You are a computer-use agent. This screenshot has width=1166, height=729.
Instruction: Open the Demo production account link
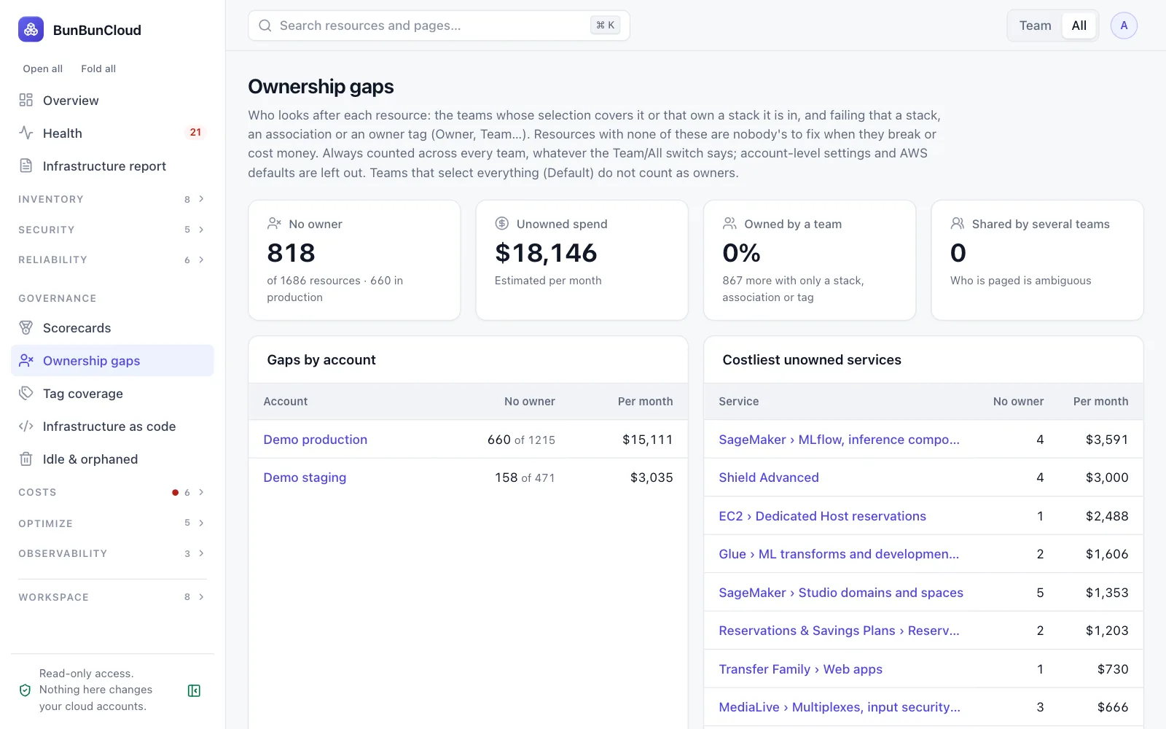click(x=315, y=440)
